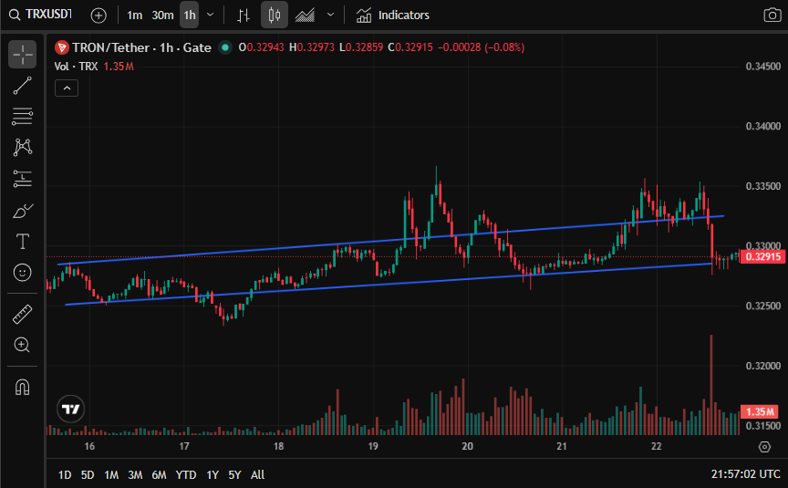Click the close value C0.32915
The width and height of the screenshot is (788, 488).
(410, 47)
